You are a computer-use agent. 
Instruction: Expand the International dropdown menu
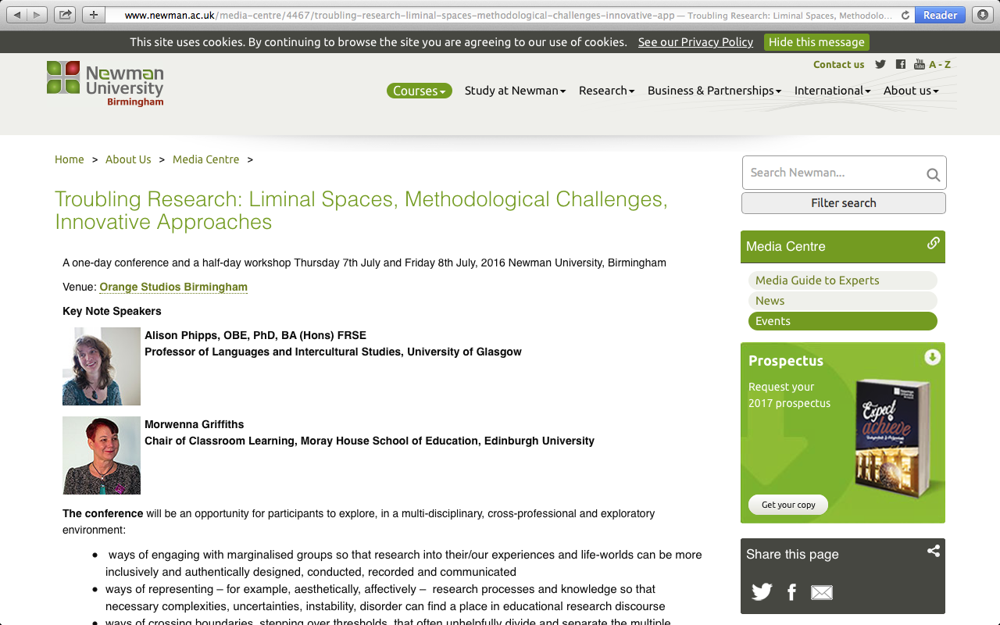(832, 91)
